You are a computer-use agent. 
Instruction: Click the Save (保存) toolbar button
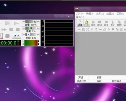click(x=93, y=23)
